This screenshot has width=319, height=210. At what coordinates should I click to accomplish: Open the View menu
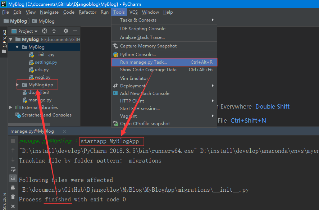(31, 12)
